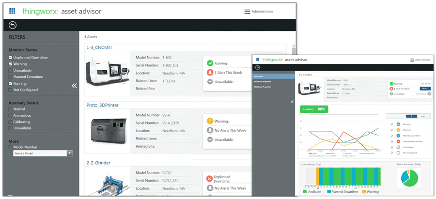
Task: Toggle the Running series checkbox in the chart legend
Action: point(392,124)
